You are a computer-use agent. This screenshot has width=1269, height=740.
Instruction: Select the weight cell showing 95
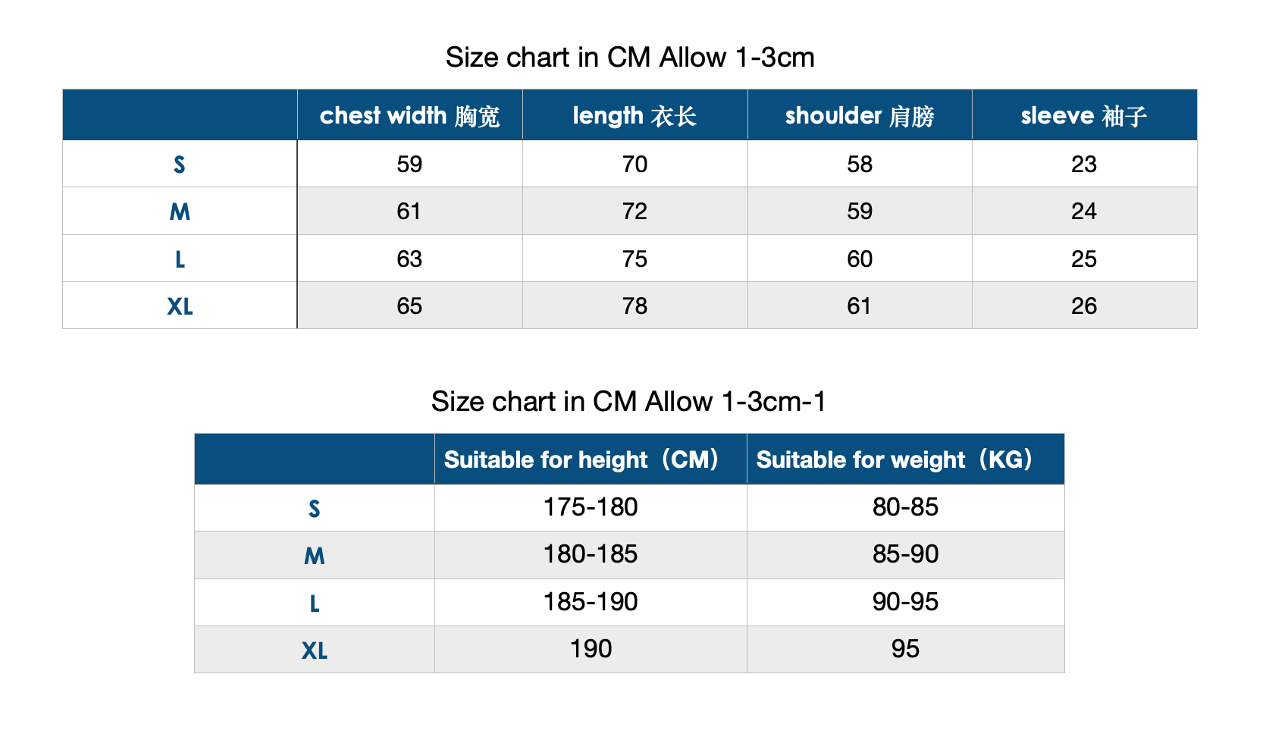[x=905, y=649]
